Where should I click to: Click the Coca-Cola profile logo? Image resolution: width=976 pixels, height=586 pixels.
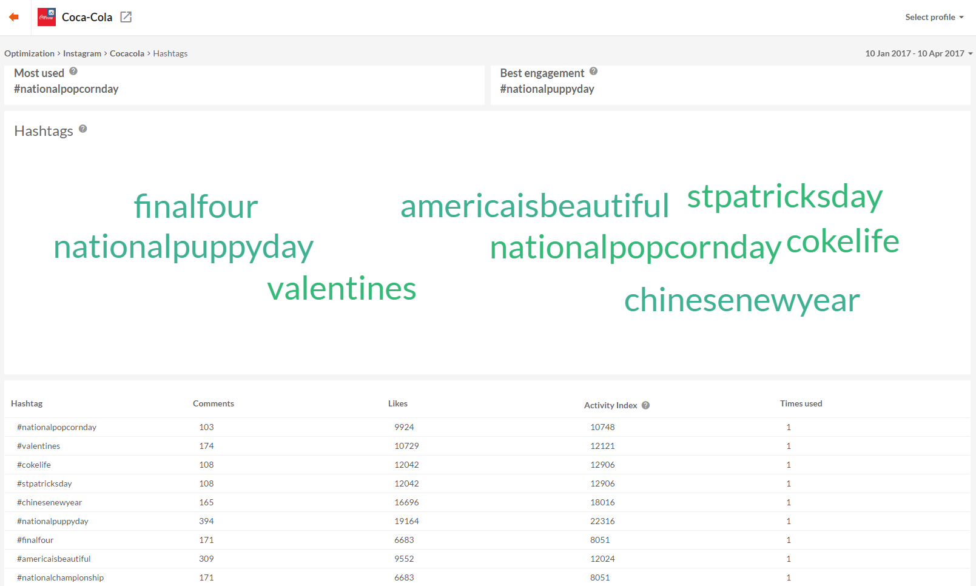[47, 17]
